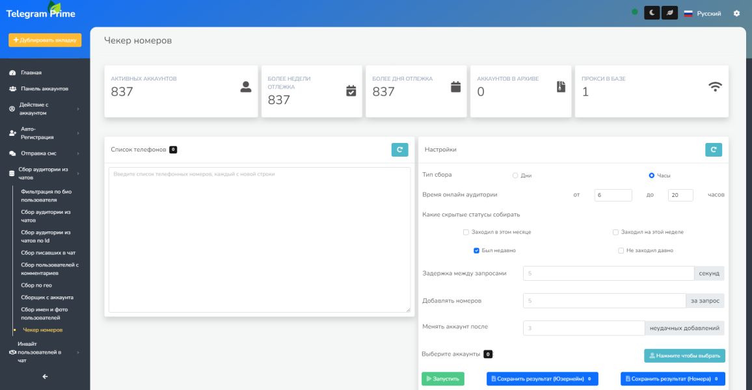752x390 pixels.
Task: Click the refresh icon in Настройки panel
Action: pyautogui.click(x=713, y=149)
